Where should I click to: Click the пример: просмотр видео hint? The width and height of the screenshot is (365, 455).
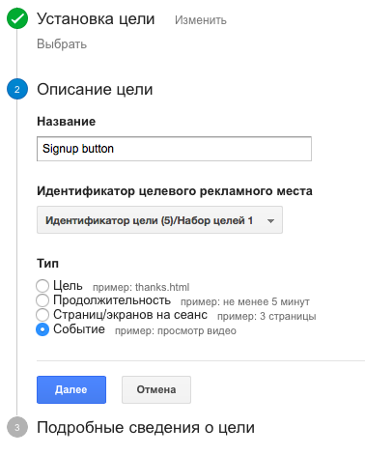(x=176, y=331)
